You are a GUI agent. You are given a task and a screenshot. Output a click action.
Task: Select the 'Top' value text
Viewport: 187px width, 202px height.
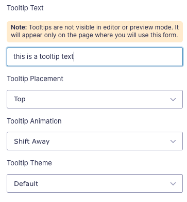point(20,99)
